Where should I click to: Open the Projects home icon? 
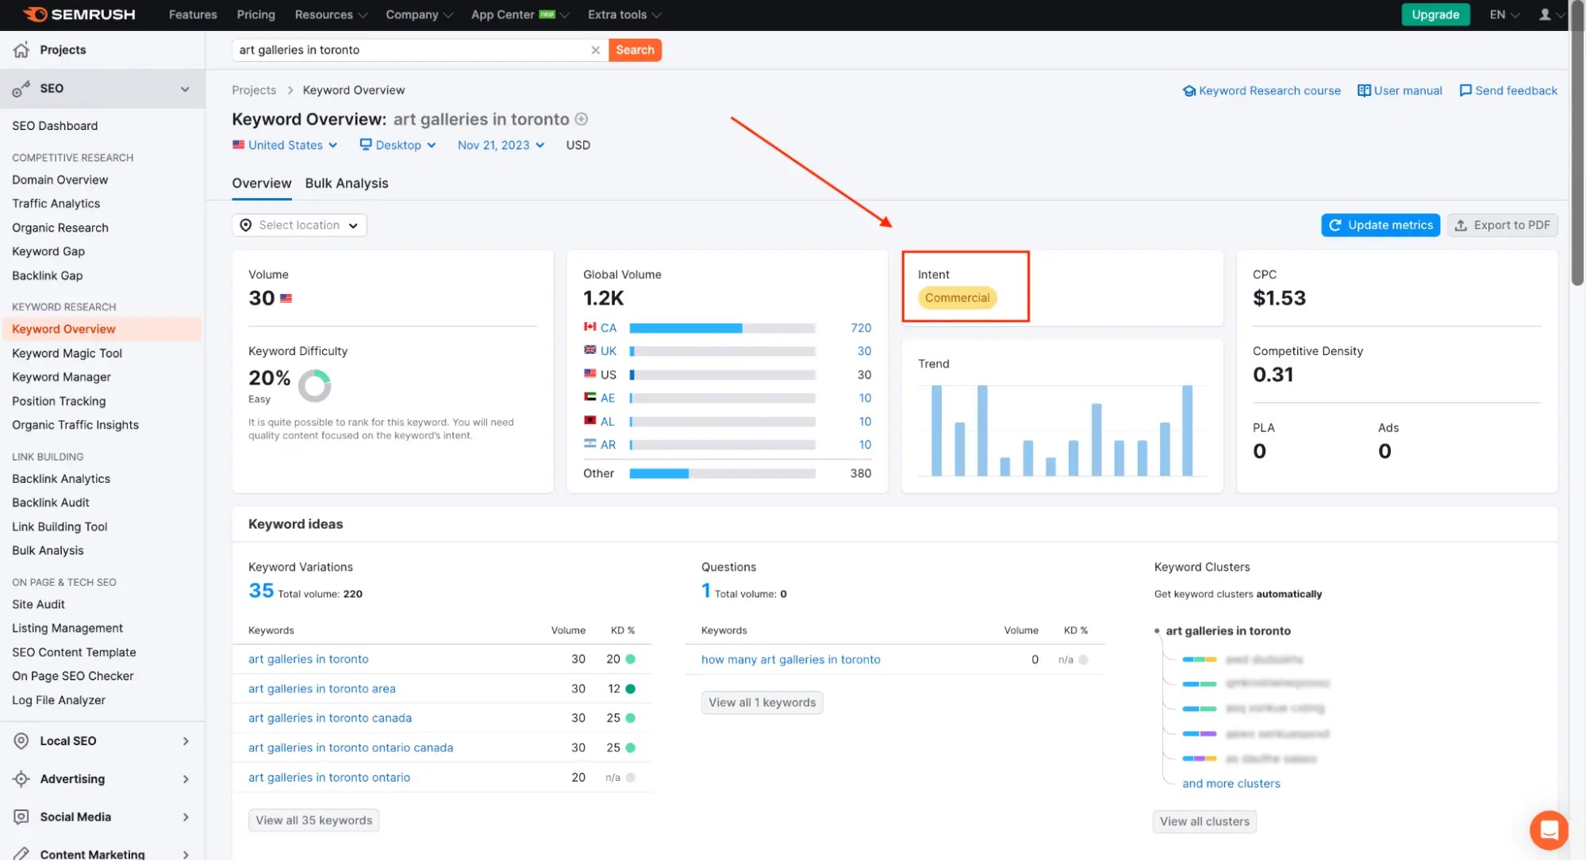(x=21, y=50)
